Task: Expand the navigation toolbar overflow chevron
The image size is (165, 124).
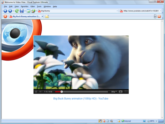Action: 163,13
